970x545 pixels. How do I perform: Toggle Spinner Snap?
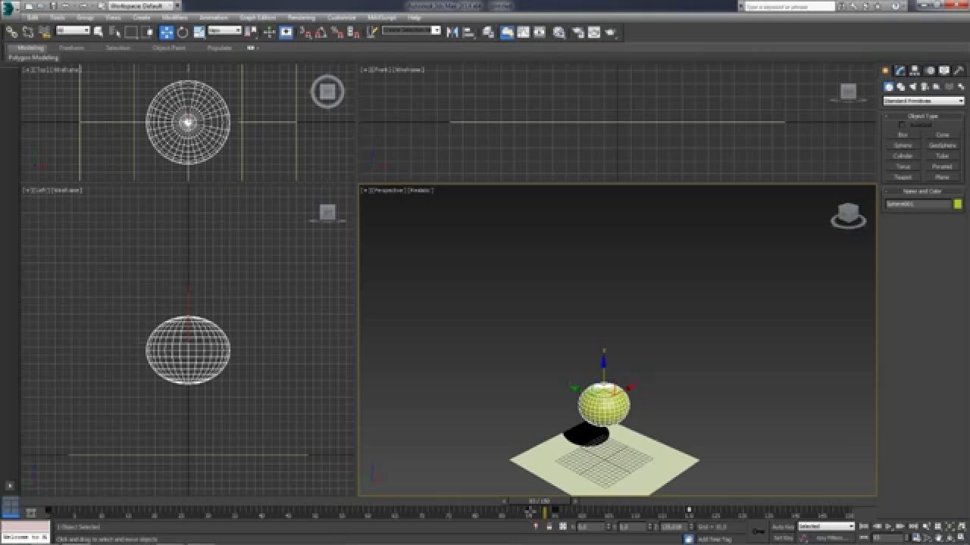354,32
